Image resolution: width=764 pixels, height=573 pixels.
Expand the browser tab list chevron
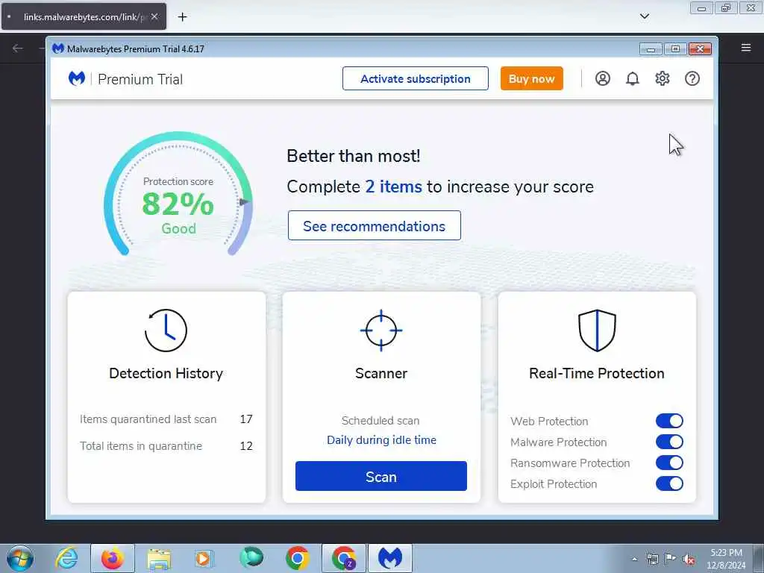coord(644,16)
